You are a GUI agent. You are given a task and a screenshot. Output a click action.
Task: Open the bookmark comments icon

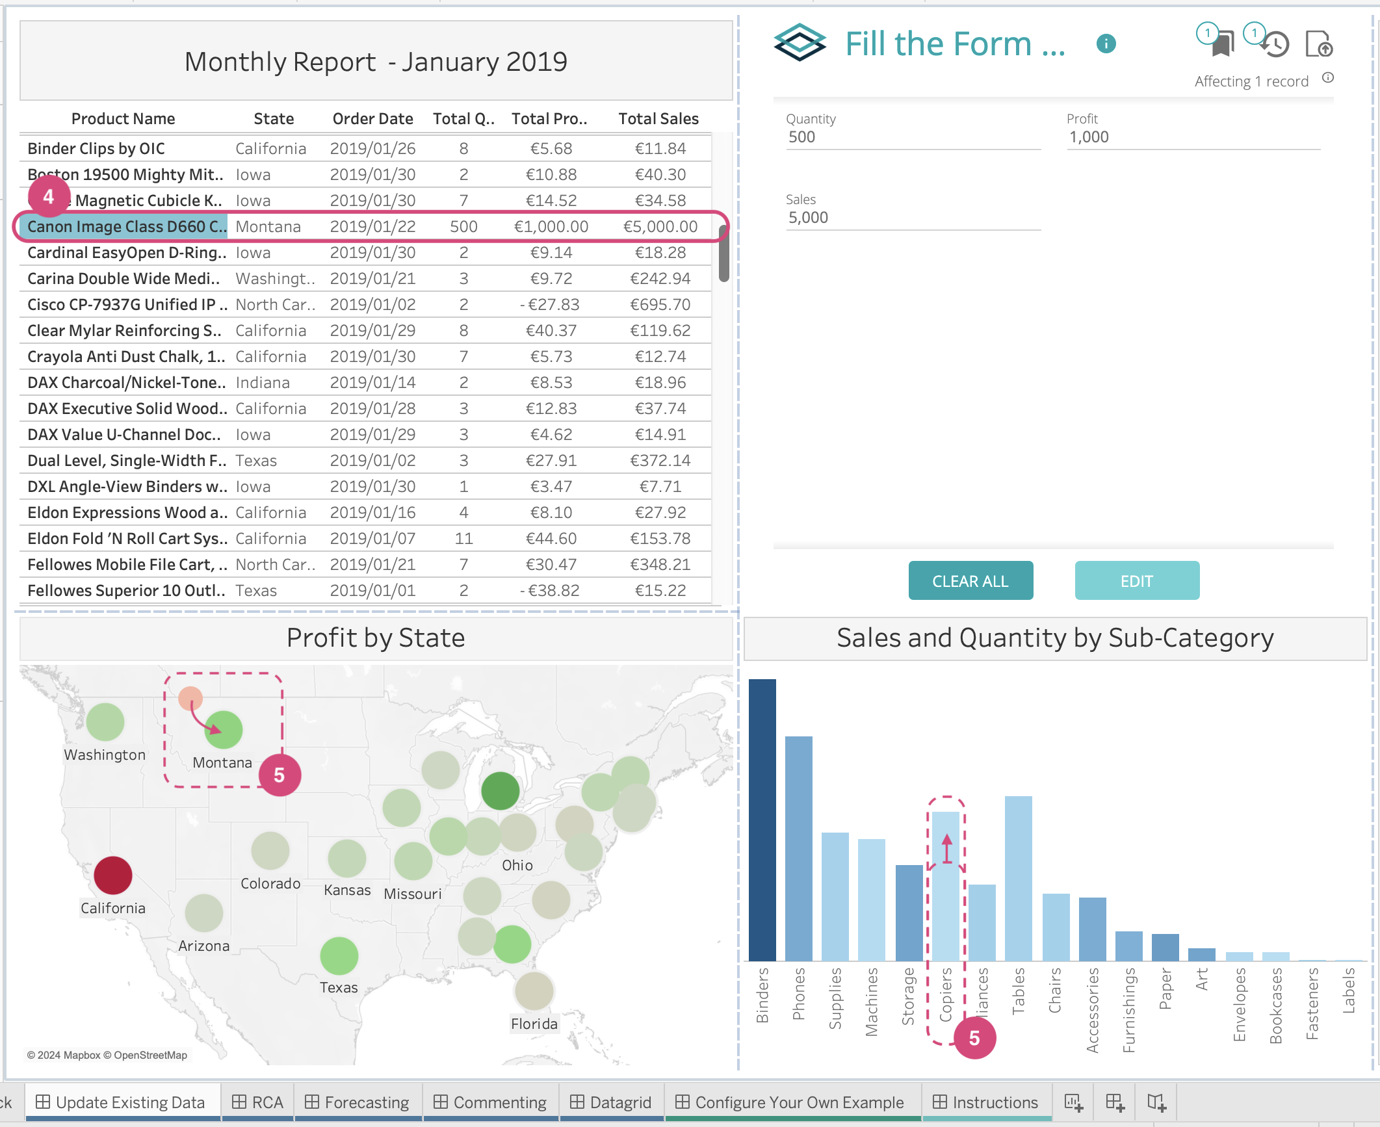[1222, 44]
